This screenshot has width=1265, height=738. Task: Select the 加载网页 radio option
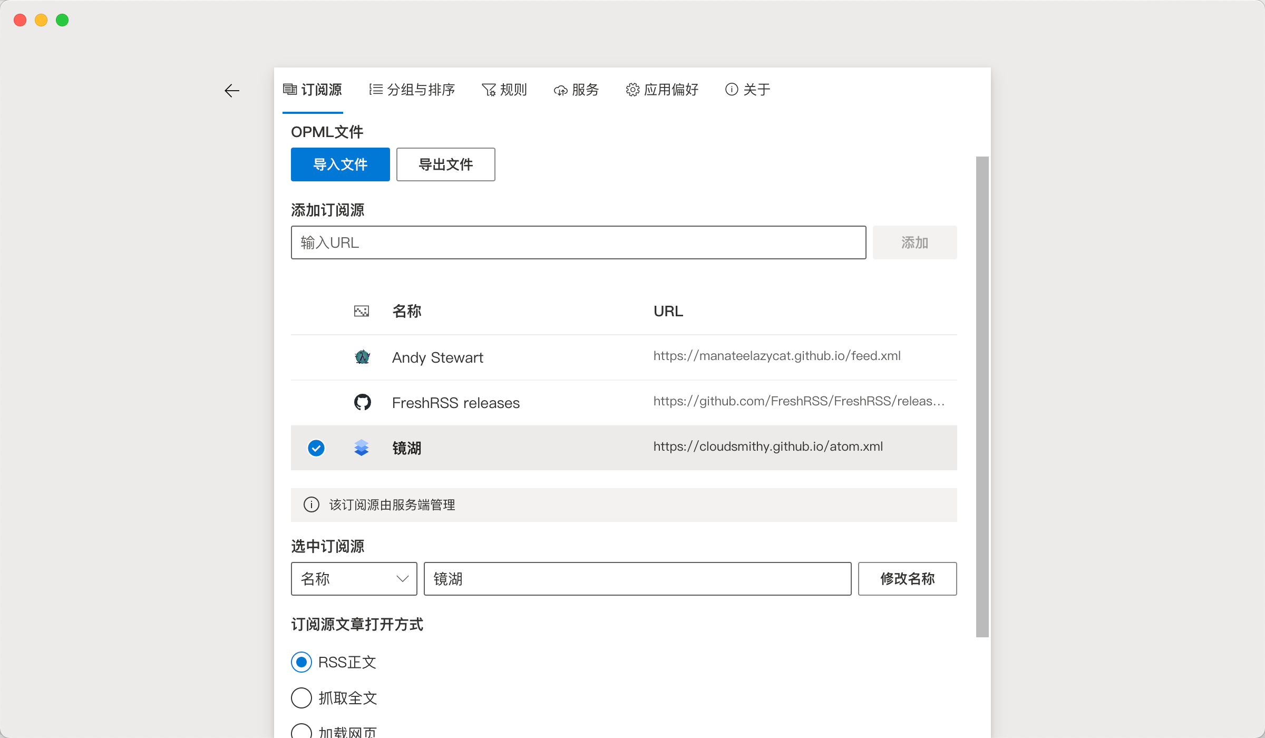click(x=301, y=732)
